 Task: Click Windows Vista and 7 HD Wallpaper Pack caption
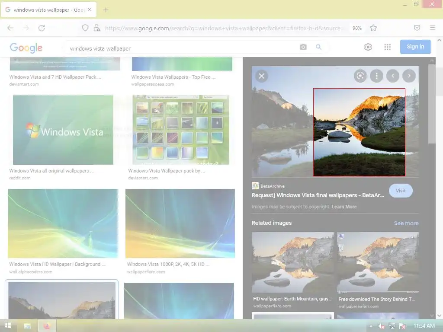55,77
